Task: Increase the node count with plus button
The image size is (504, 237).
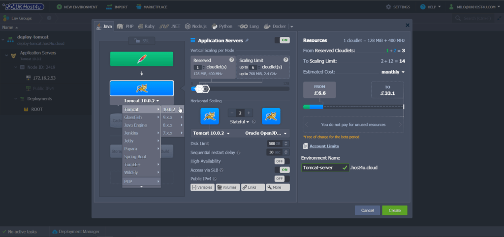Action: click(249, 113)
